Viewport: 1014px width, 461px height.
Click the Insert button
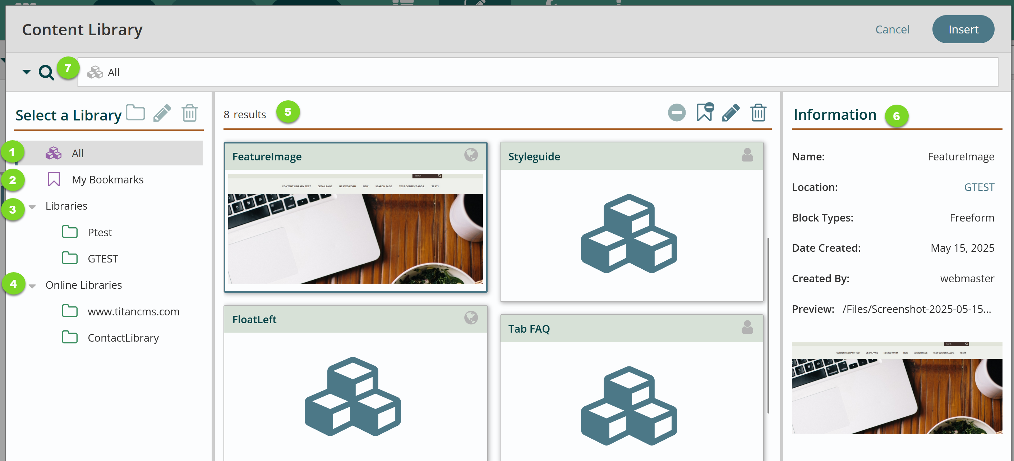point(963,29)
